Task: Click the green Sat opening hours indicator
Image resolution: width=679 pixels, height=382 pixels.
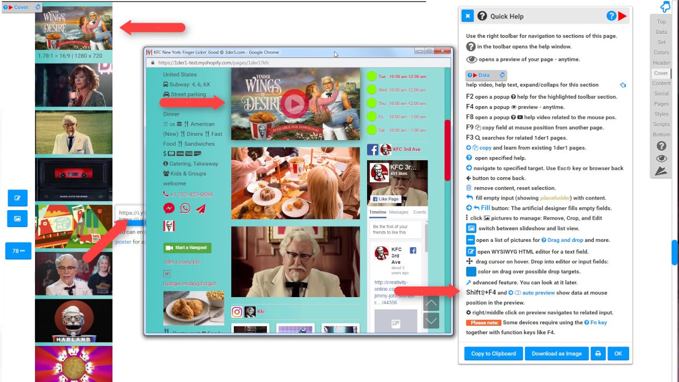Action: 371,130
